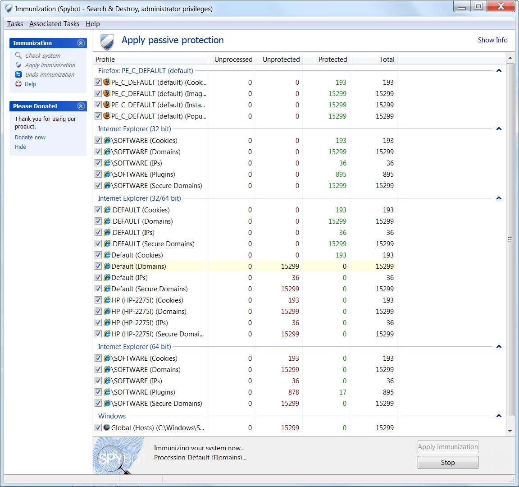Viewport: 519px width, 487px height.
Task: Uncheck PE_C_DEFAULT (default) (Cook... checkbox
Action: 98,82
